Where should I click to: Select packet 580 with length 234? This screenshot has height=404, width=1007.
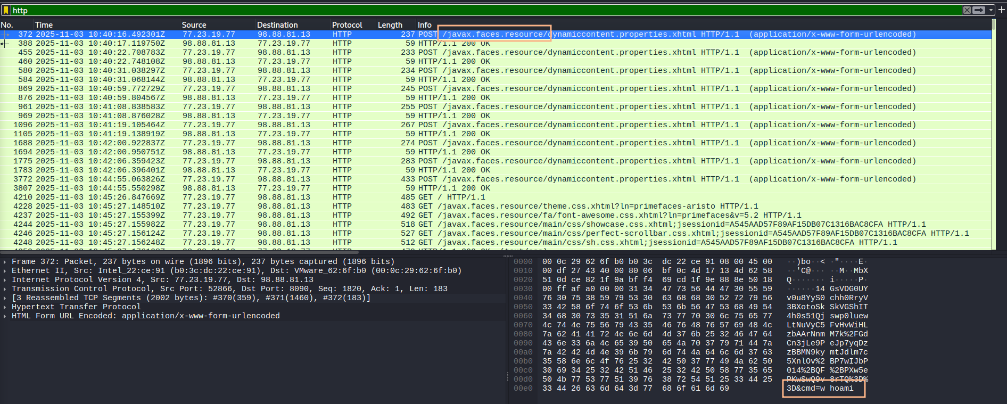click(496, 70)
